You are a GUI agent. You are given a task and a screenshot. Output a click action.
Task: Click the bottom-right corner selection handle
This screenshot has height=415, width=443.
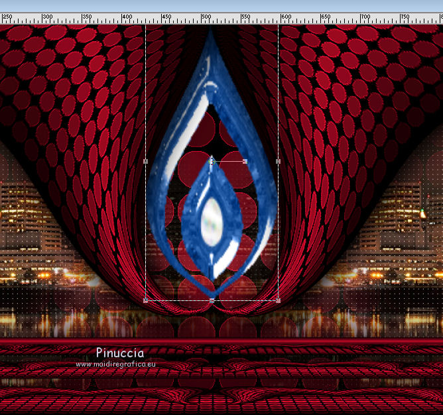[x=279, y=300]
